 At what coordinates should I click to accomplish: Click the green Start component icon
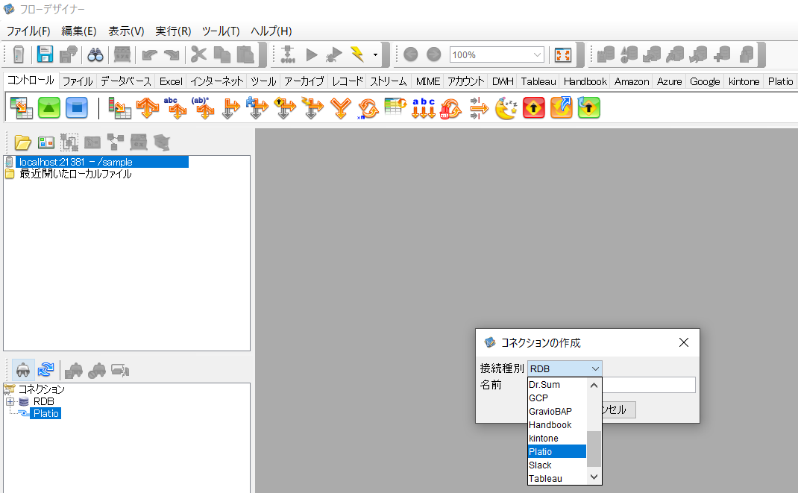[49, 108]
